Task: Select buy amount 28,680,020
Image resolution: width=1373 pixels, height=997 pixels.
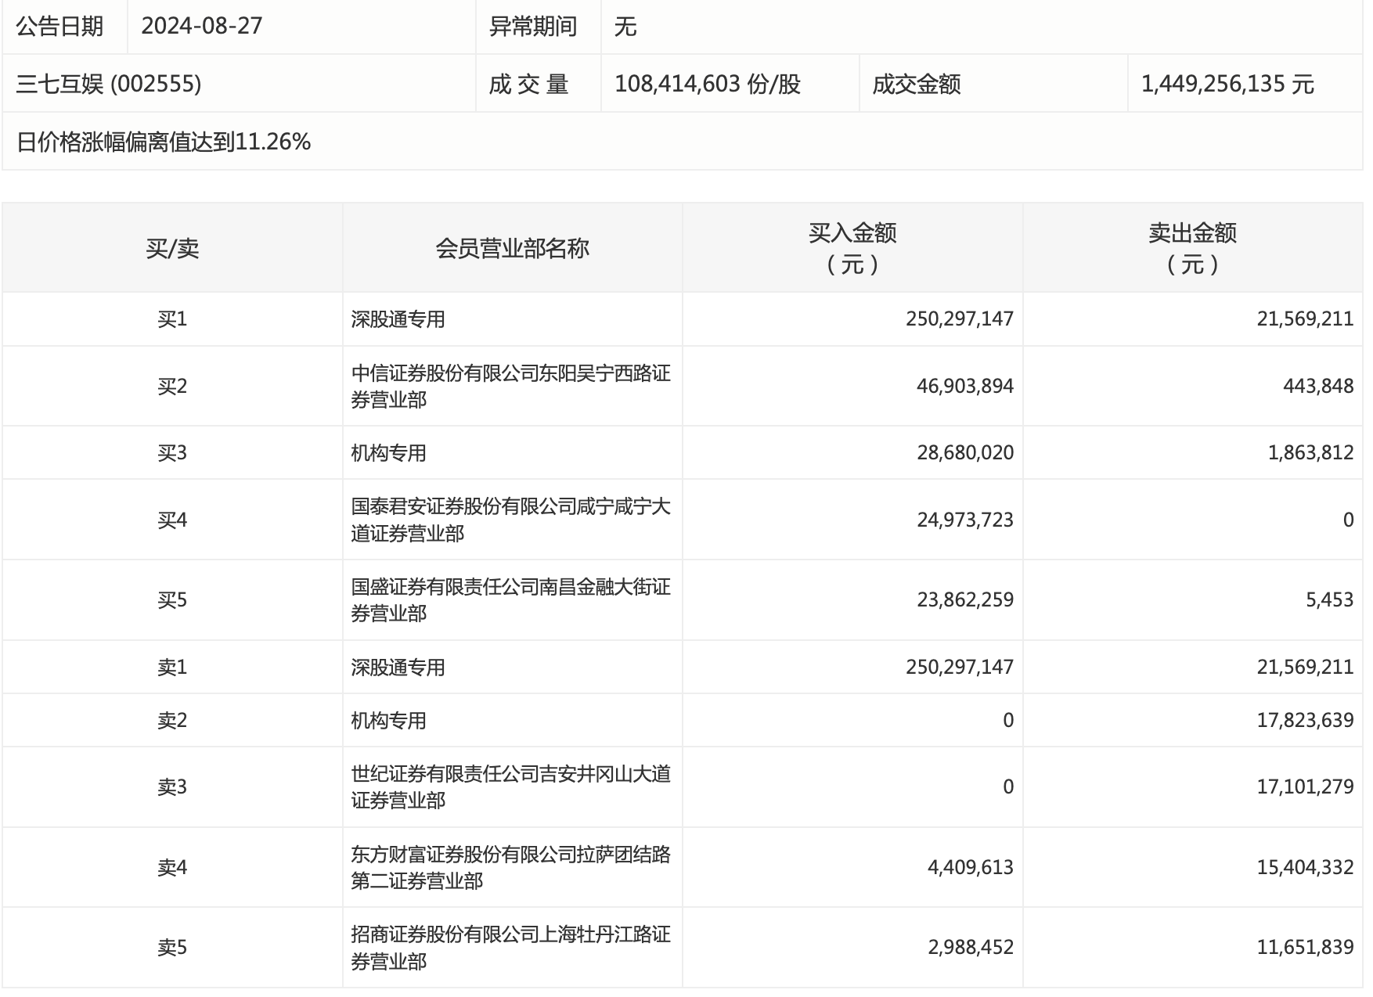Action: 965,453
